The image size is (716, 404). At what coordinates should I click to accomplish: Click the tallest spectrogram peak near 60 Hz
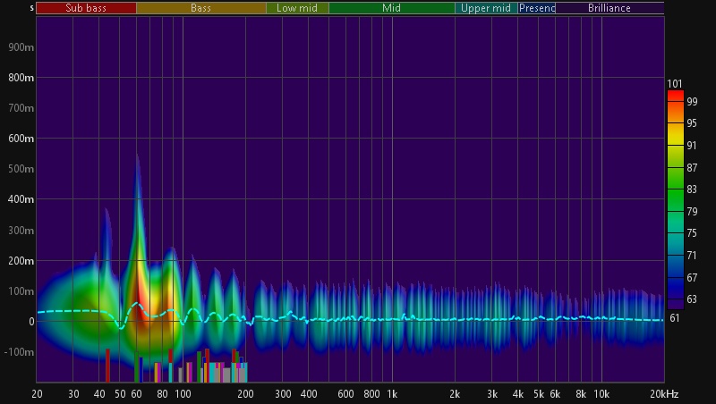137,161
